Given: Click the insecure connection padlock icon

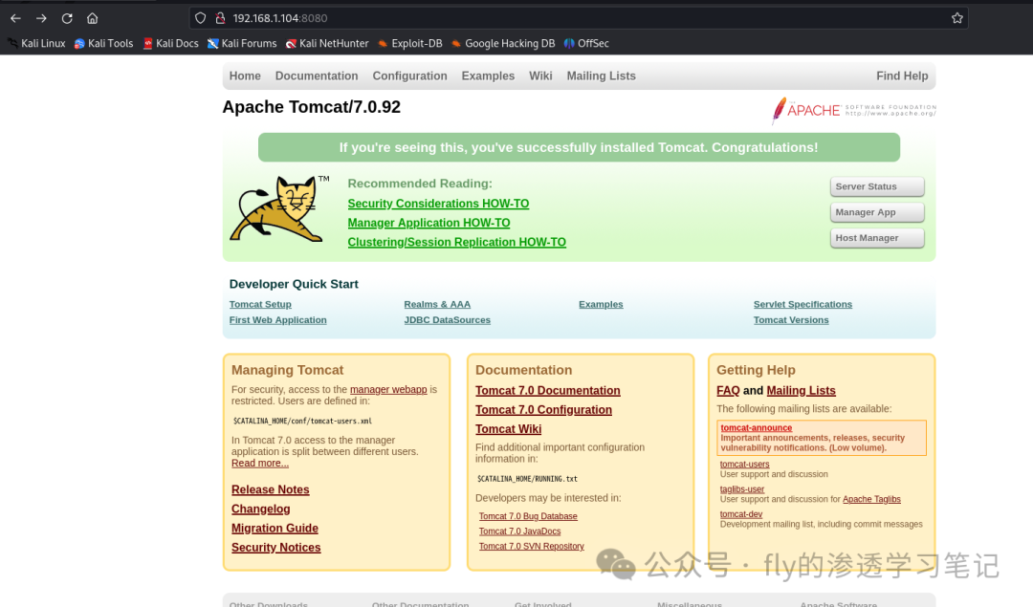Looking at the screenshot, I should coord(221,18).
